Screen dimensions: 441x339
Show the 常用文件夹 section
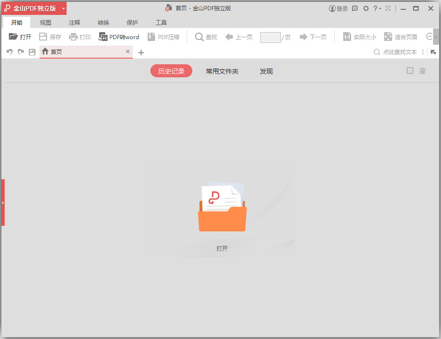(x=222, y=71)
